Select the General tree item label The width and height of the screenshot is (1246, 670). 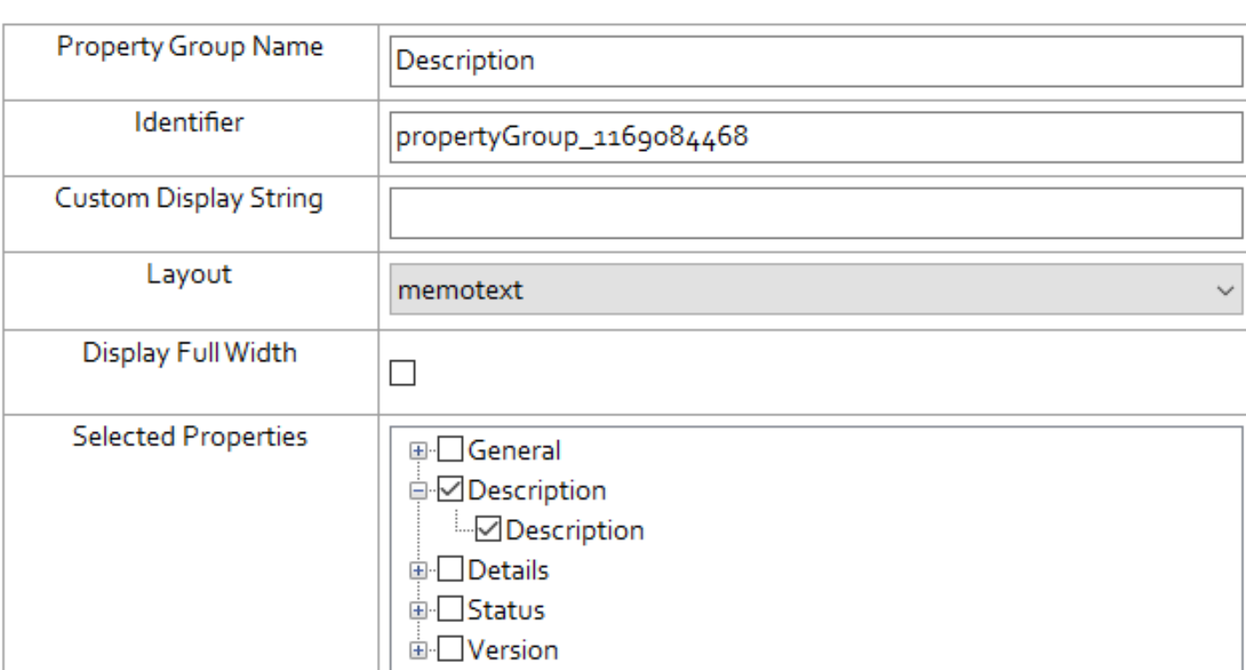(x=514, y=451)
